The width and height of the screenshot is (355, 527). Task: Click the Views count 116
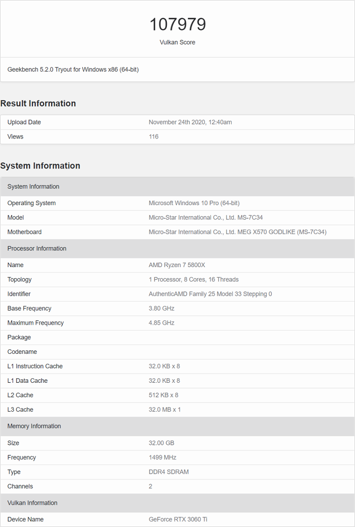pyautogui.click(x=154, y=137)
